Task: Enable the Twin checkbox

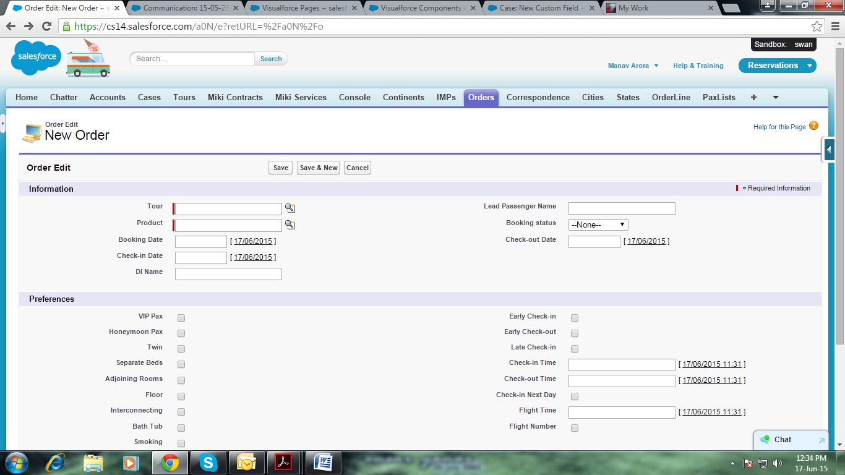Action: [x=181, y=349]
